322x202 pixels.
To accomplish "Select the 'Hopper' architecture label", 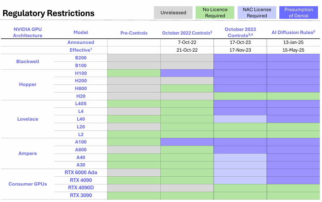I will pyautogui.click(x=28, y=84).
